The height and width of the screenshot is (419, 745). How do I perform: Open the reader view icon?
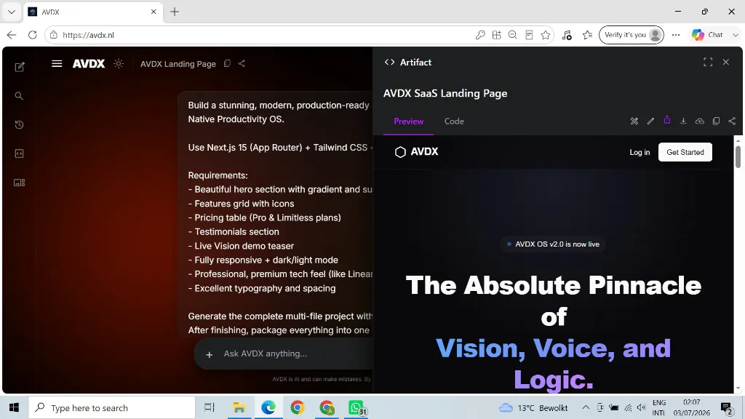pos(529,35)
